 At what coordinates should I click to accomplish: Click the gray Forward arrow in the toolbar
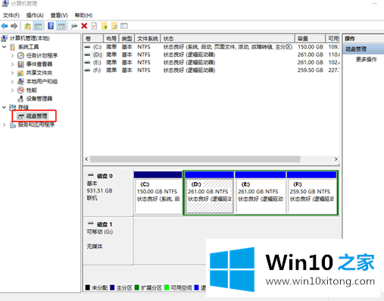(14, 26)
